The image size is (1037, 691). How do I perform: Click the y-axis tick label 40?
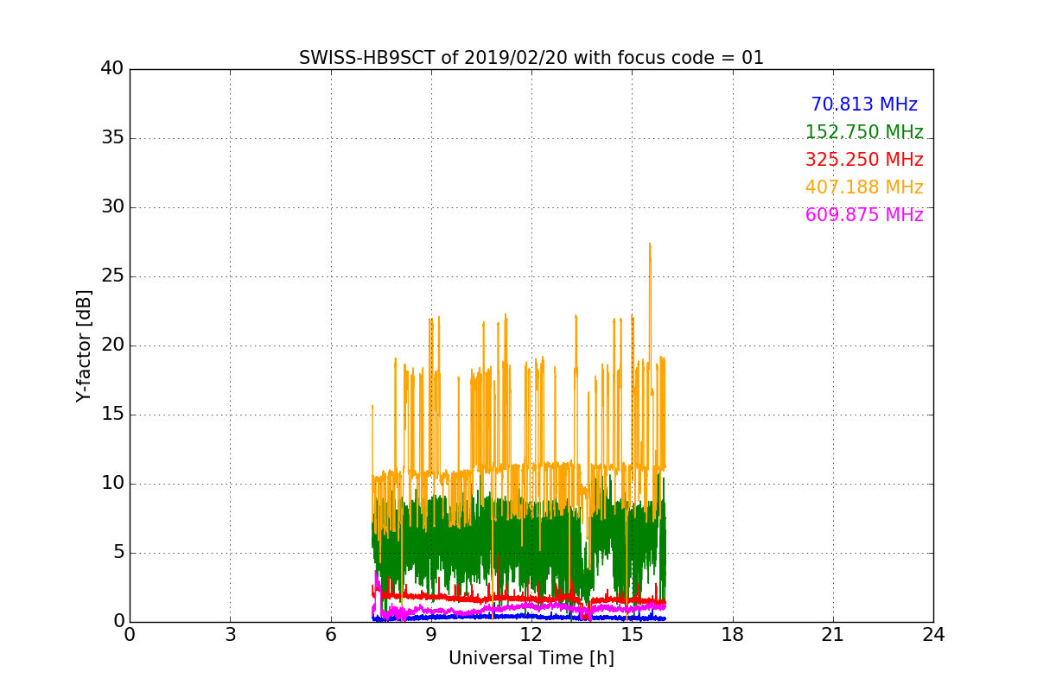[x=111, y=69]
